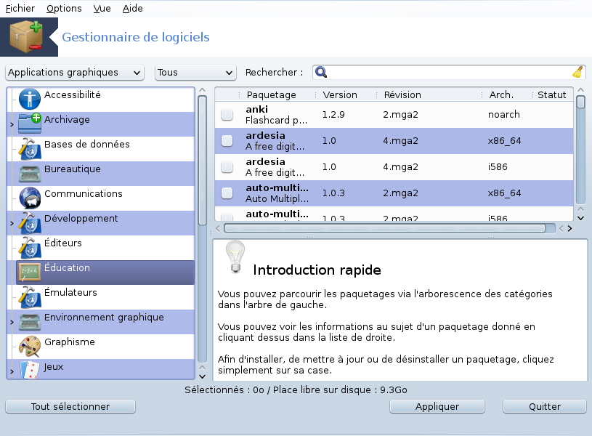Open the Tous filter dropdown
Screen dimensions: 592x436
point(195,72)
